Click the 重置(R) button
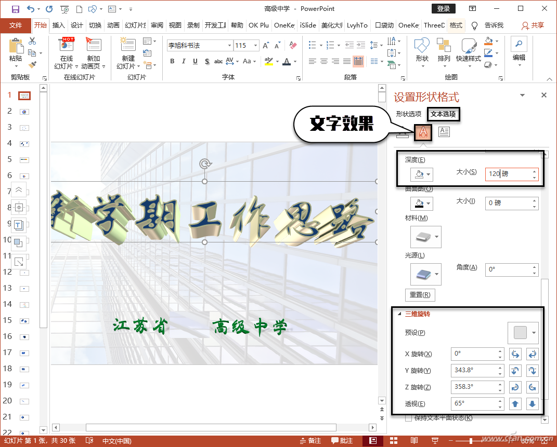 coord(420,294)
